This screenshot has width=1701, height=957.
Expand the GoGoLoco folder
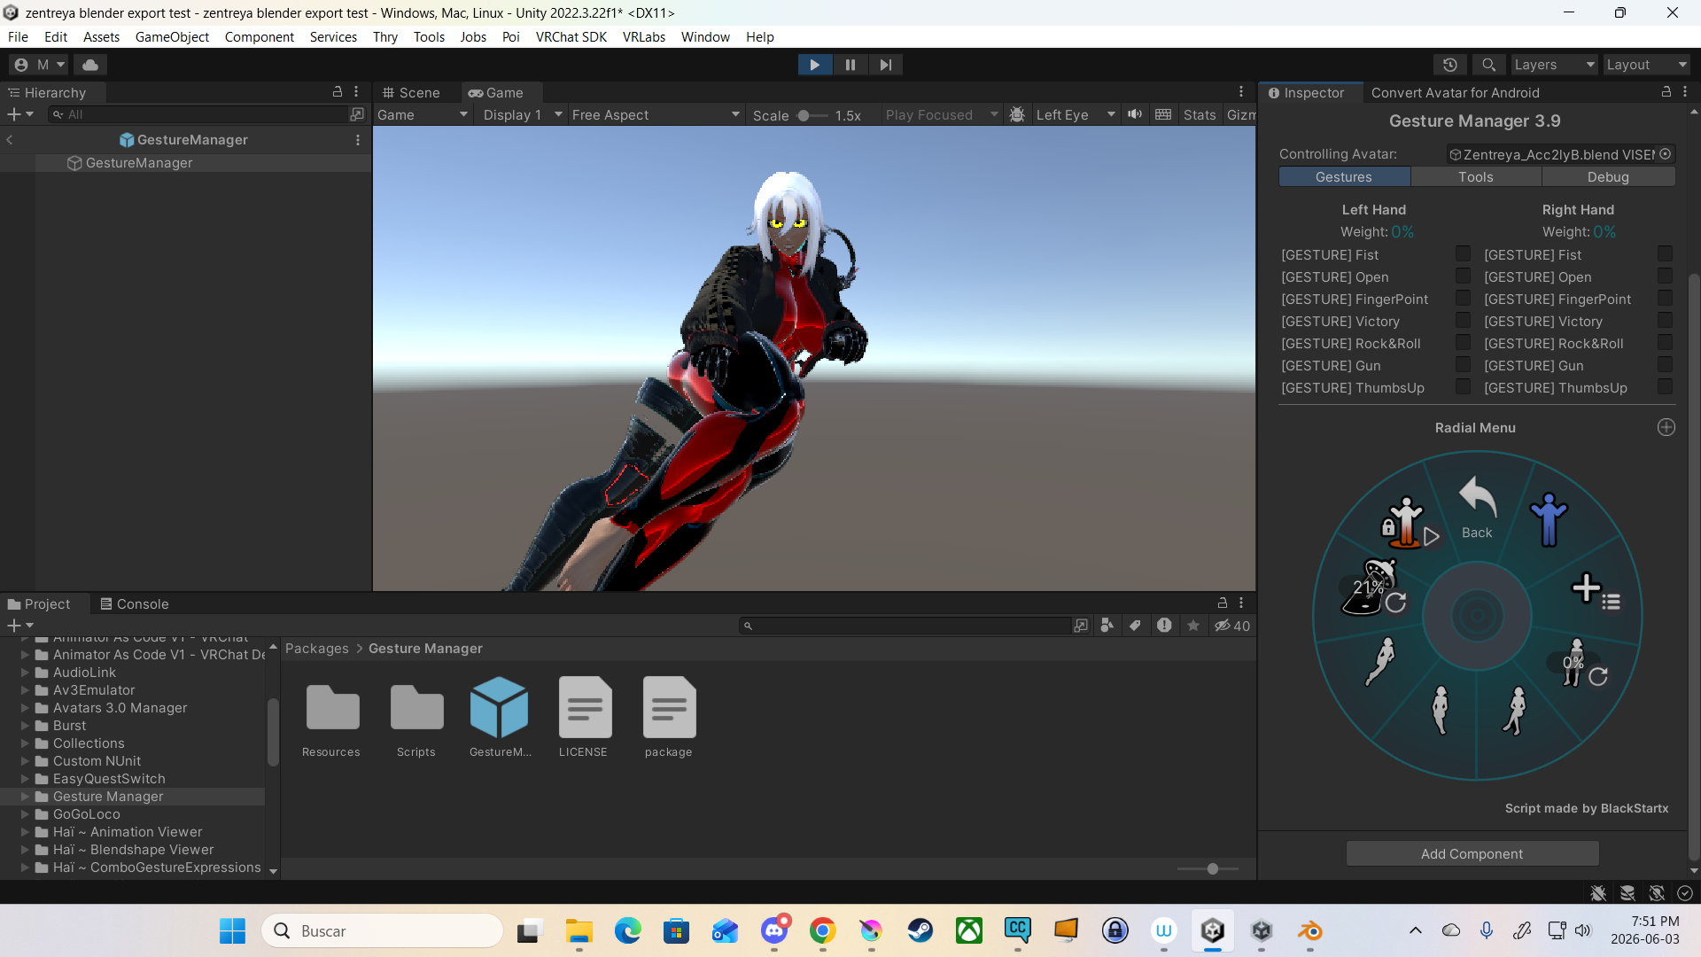point(25,814)
